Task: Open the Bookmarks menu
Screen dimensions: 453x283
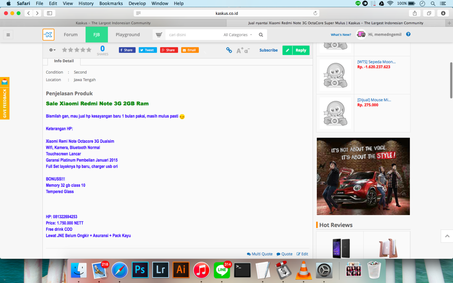Action: pos(111,4)
